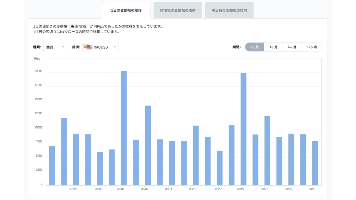Open the 種類 dropdown showing 商品

click(x=55, y=47)
